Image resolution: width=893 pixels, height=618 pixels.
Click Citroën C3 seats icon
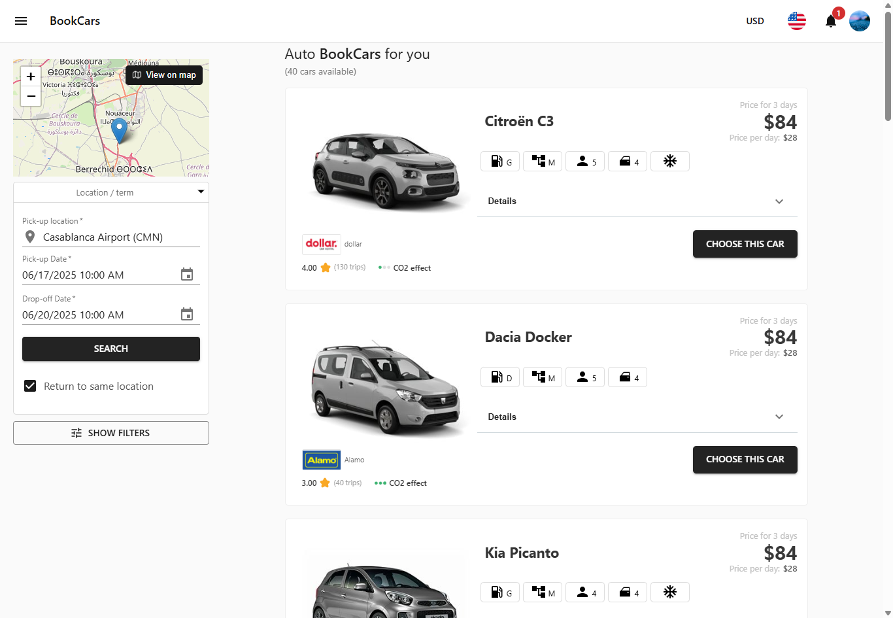tap(585, 162)
